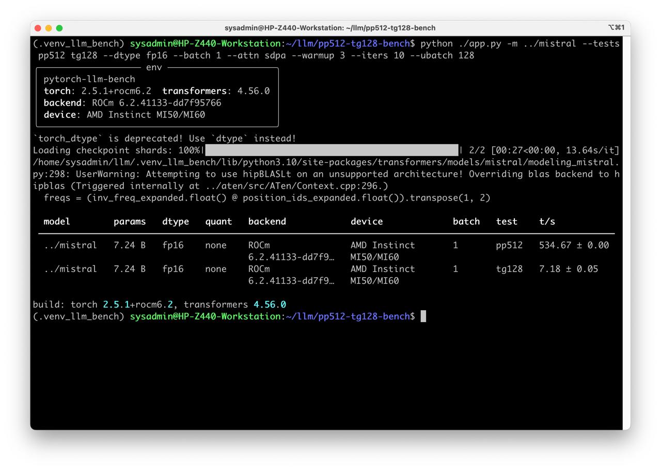661x470 pixels.
Task: Maximize the terminal window with the green button
Action: coord(59,28)
